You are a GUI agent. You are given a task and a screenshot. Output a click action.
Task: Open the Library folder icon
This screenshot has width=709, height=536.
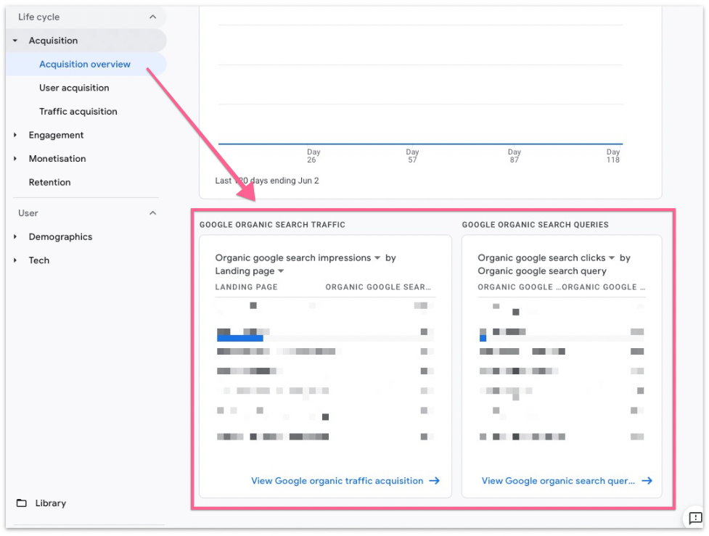(x=22, y=503)
